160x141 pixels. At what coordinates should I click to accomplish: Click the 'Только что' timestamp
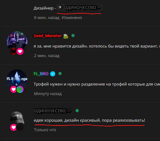[45, 130]
